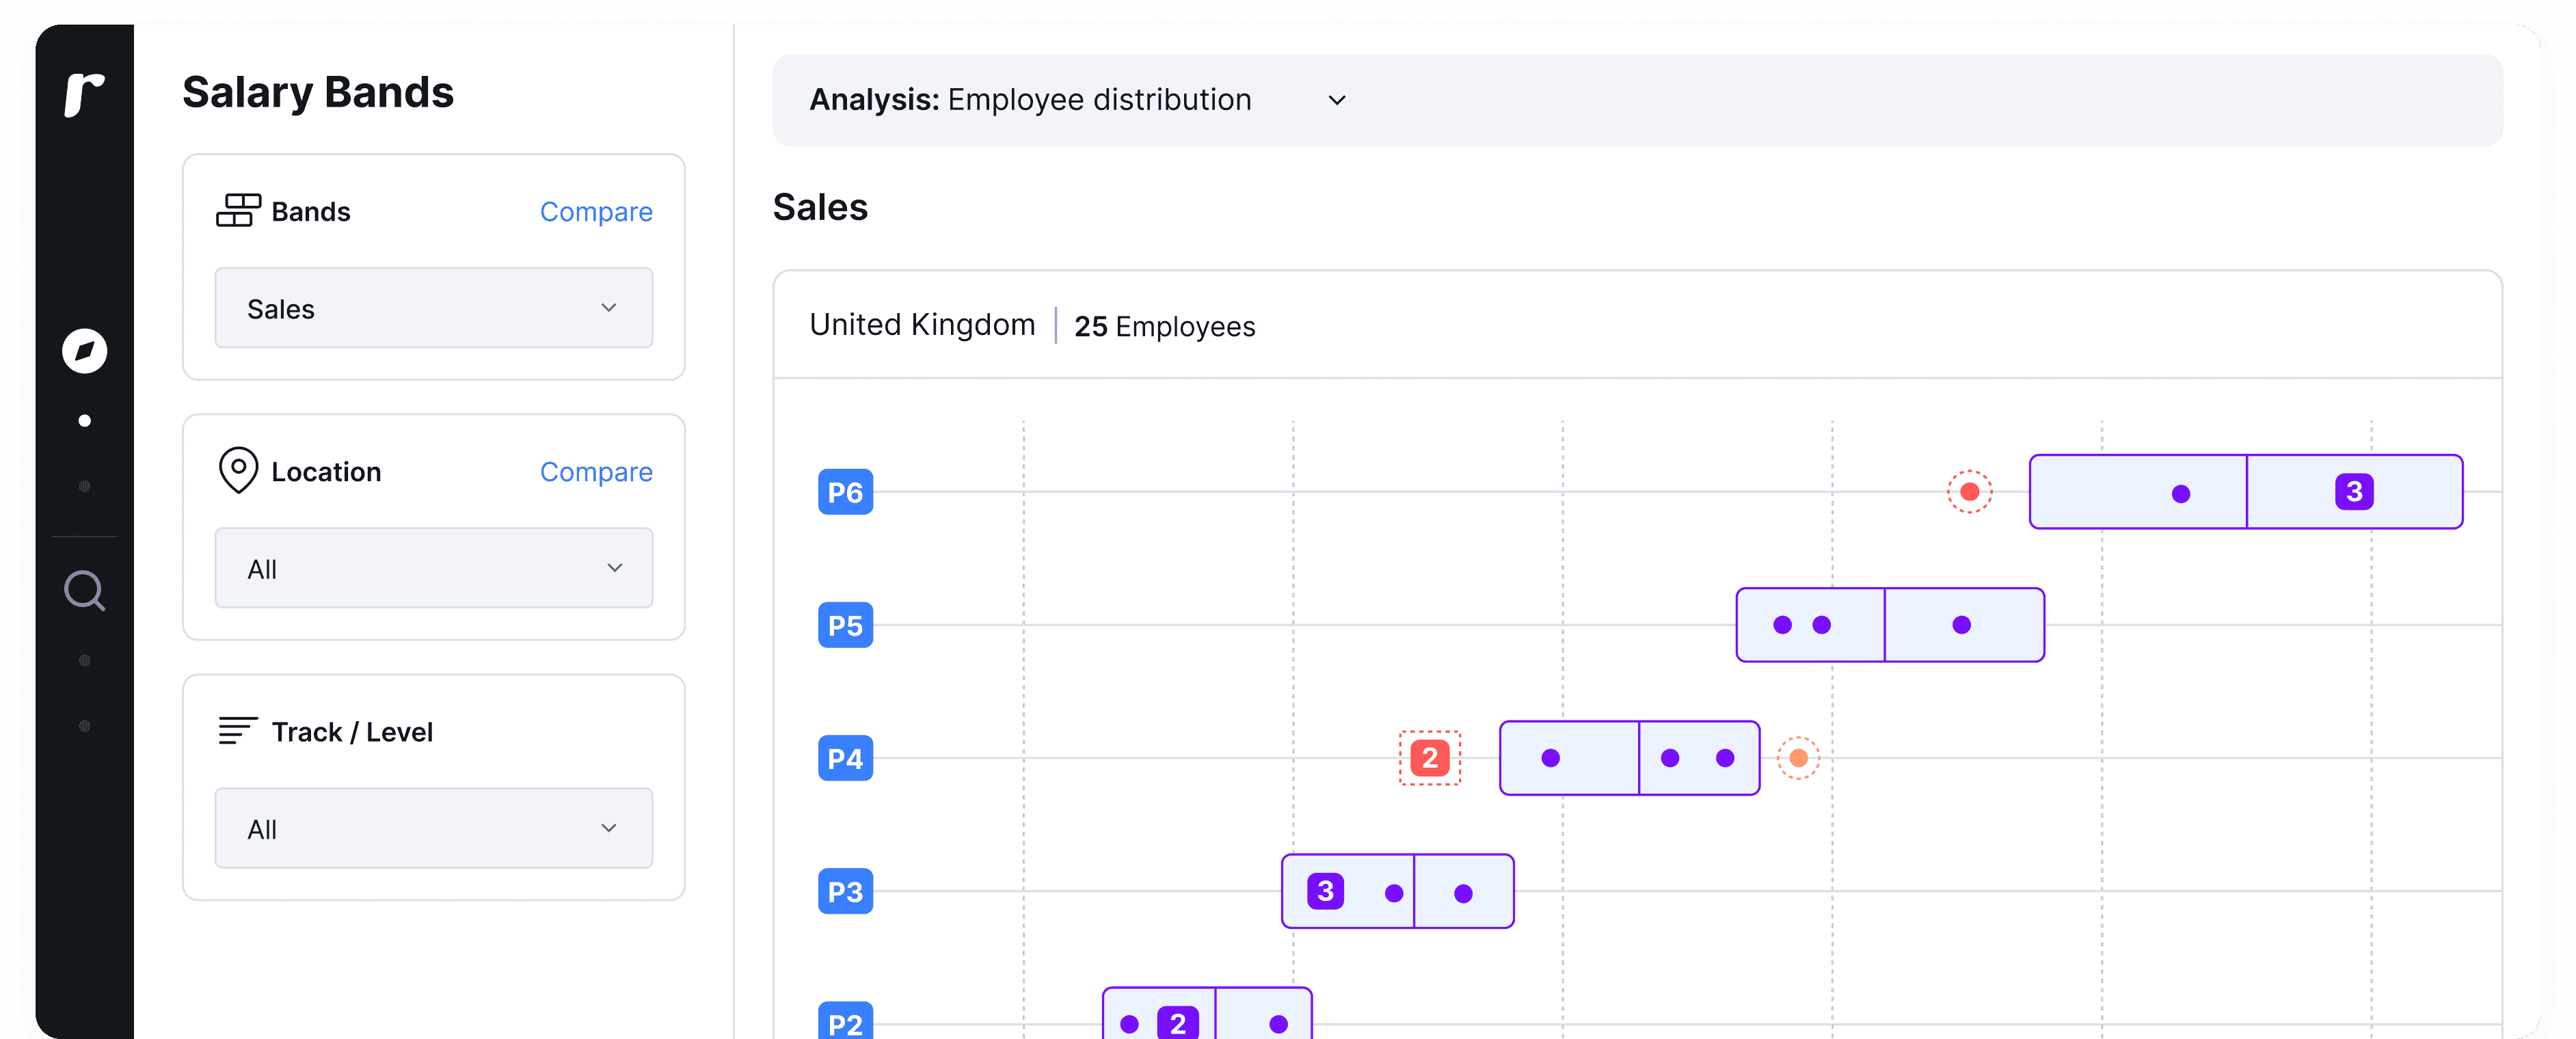This screenshot has height=1039, width=2576.
Task: Expand the Location All dropdown
Action: click(433, 568)
